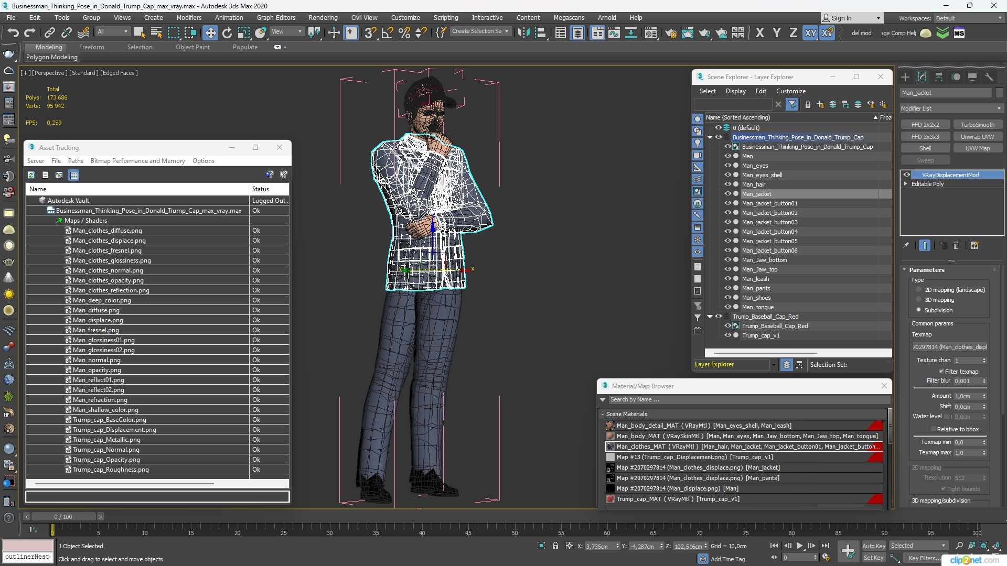Click the Undo arrow icon

tap(13, 33)
